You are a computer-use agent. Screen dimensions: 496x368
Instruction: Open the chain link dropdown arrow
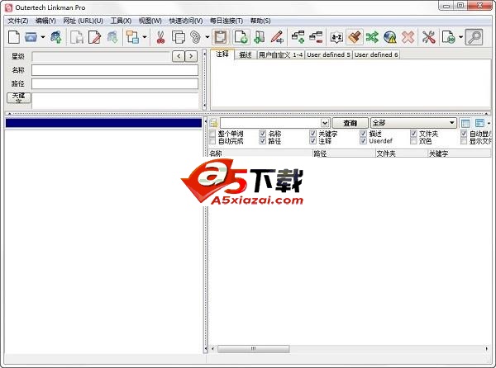pyautogui.click(x=207, y=37)
